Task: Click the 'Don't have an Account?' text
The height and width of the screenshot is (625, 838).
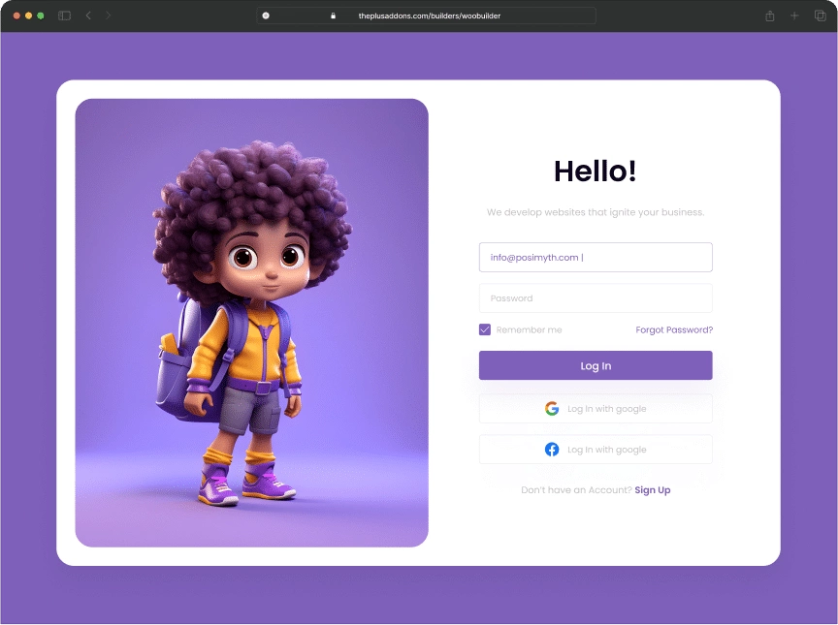Action: (576, 490)
